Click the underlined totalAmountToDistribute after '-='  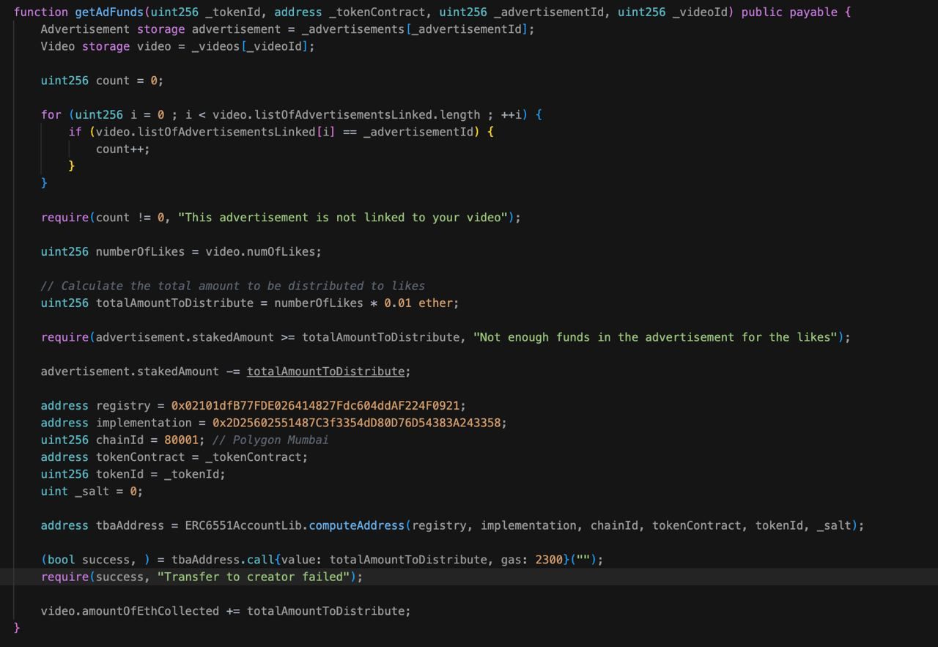coord(326,371)
